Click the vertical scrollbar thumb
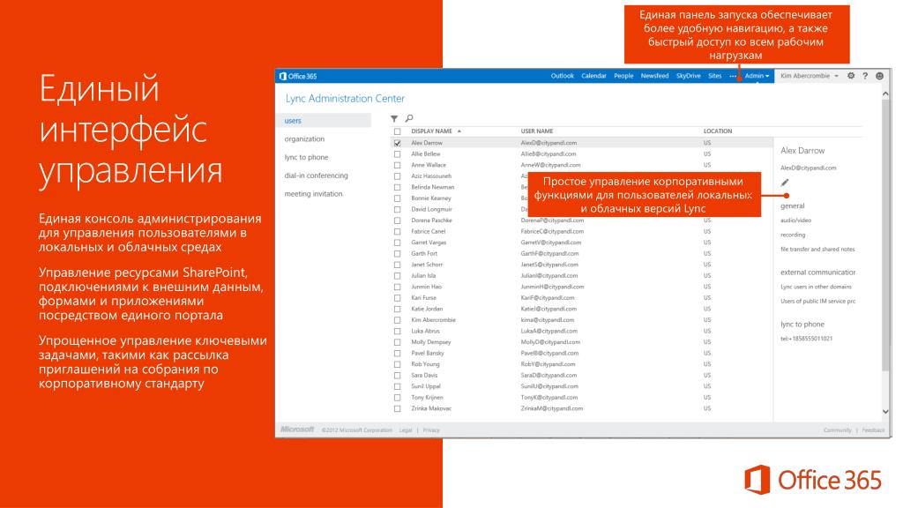The image size is (903, 508). click(x=885, y=235)
